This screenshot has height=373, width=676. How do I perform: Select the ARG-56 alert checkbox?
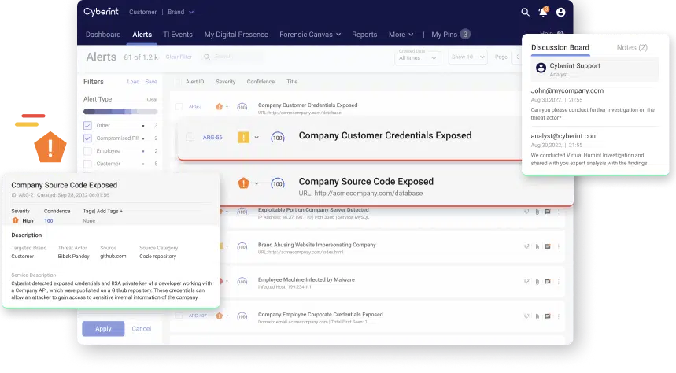click(190, 137)
